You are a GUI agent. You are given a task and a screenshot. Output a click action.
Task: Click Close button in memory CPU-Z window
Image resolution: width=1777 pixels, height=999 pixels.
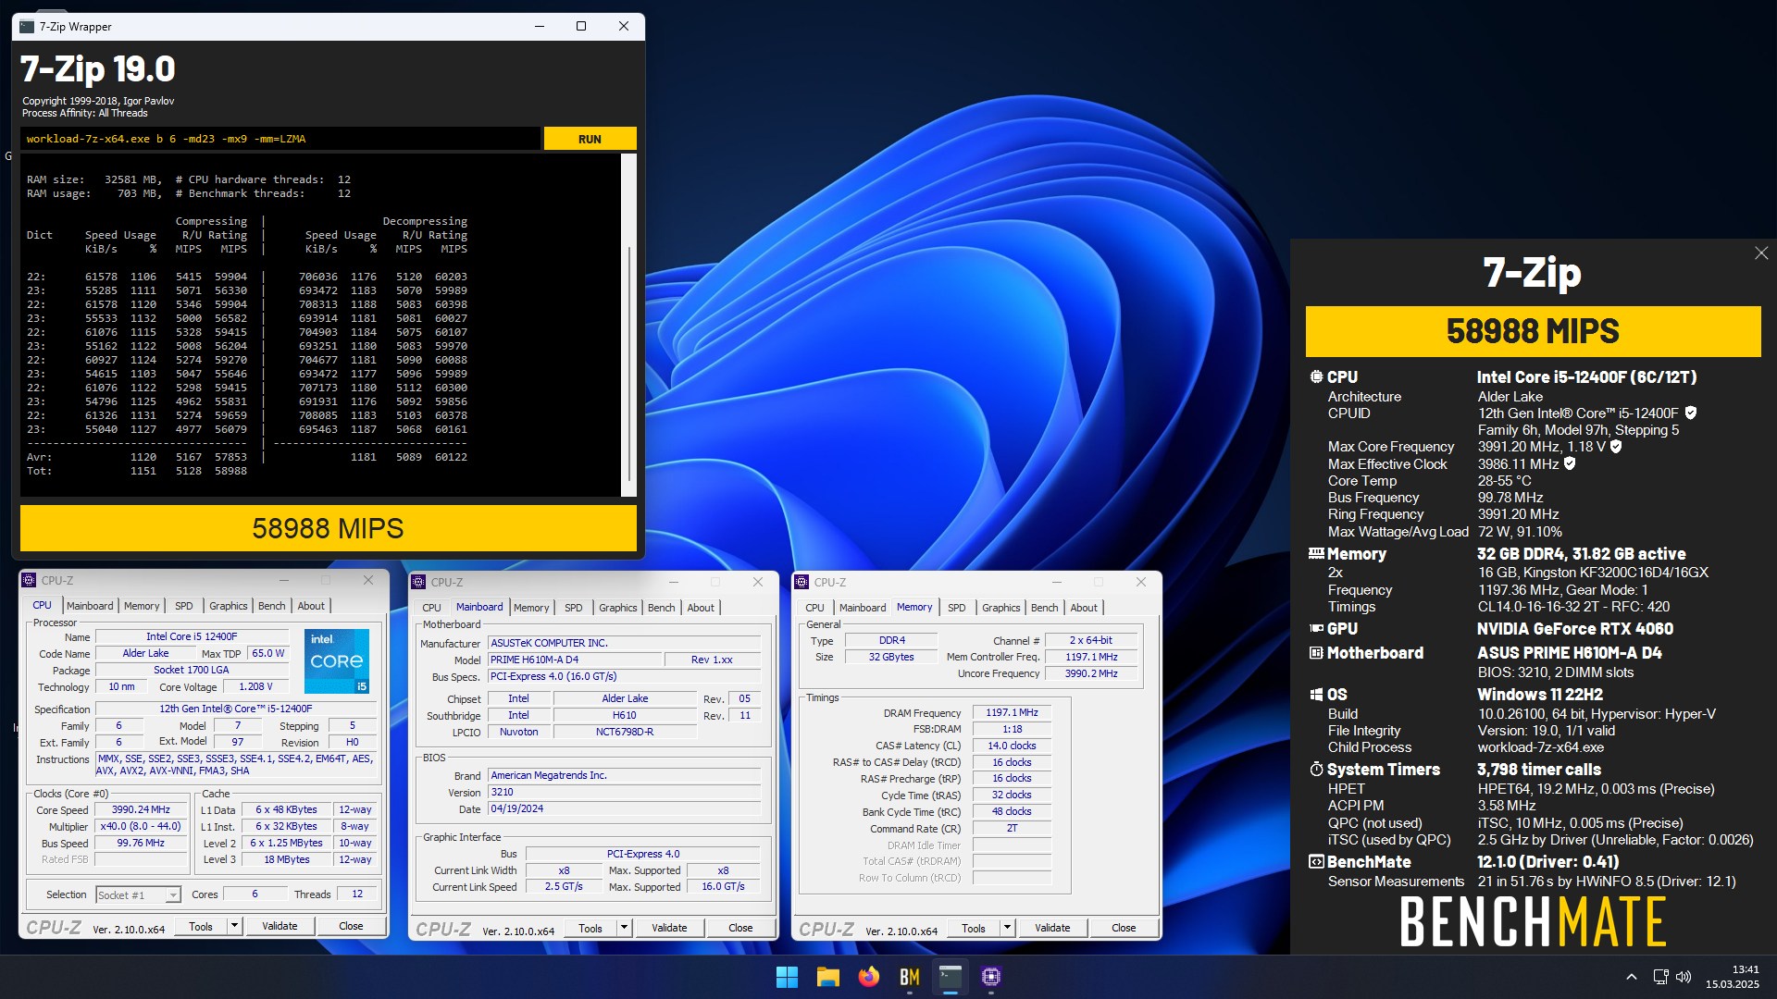point(1124,928)
